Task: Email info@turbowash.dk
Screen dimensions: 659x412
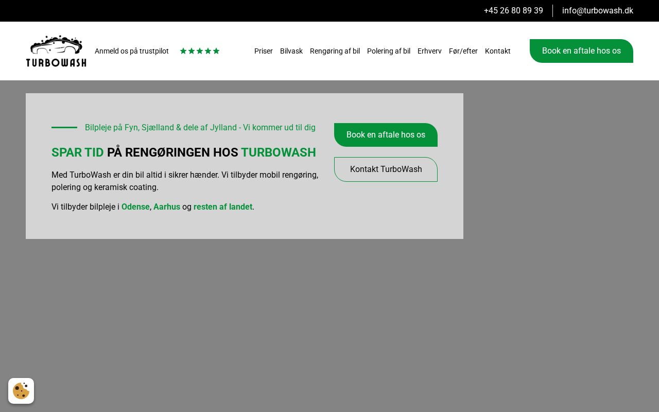Action: [x=598, y=10]
